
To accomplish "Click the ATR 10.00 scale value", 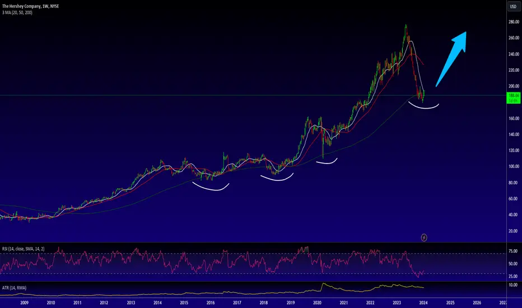I will tap(514, 285).
